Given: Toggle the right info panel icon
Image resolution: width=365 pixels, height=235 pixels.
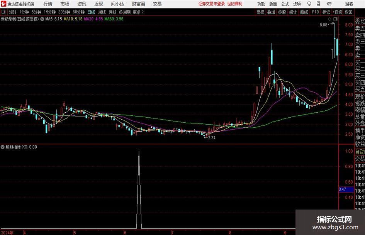Looking at the screenshot, I should (335, 19).
